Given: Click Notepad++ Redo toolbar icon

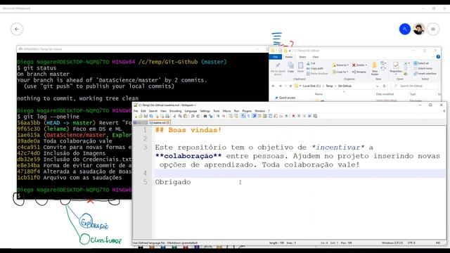Looking at the screenshot, I should pyautogui.click(x=198, y=116).
